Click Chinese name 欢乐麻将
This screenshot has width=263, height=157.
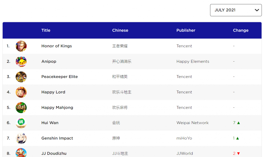pyautogui.click(x=120, y=107)
